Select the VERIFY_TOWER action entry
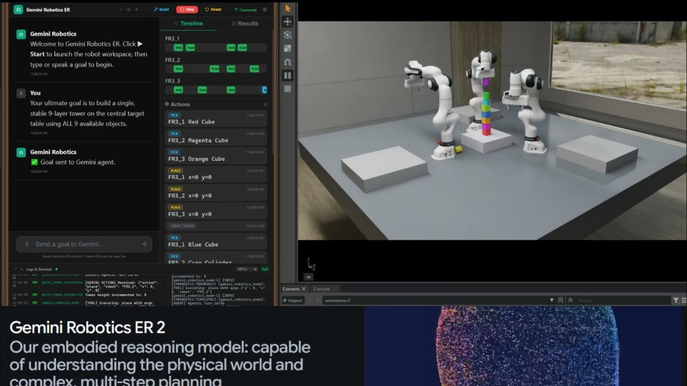This screenshot has width=687, height=386. [216, 226]
